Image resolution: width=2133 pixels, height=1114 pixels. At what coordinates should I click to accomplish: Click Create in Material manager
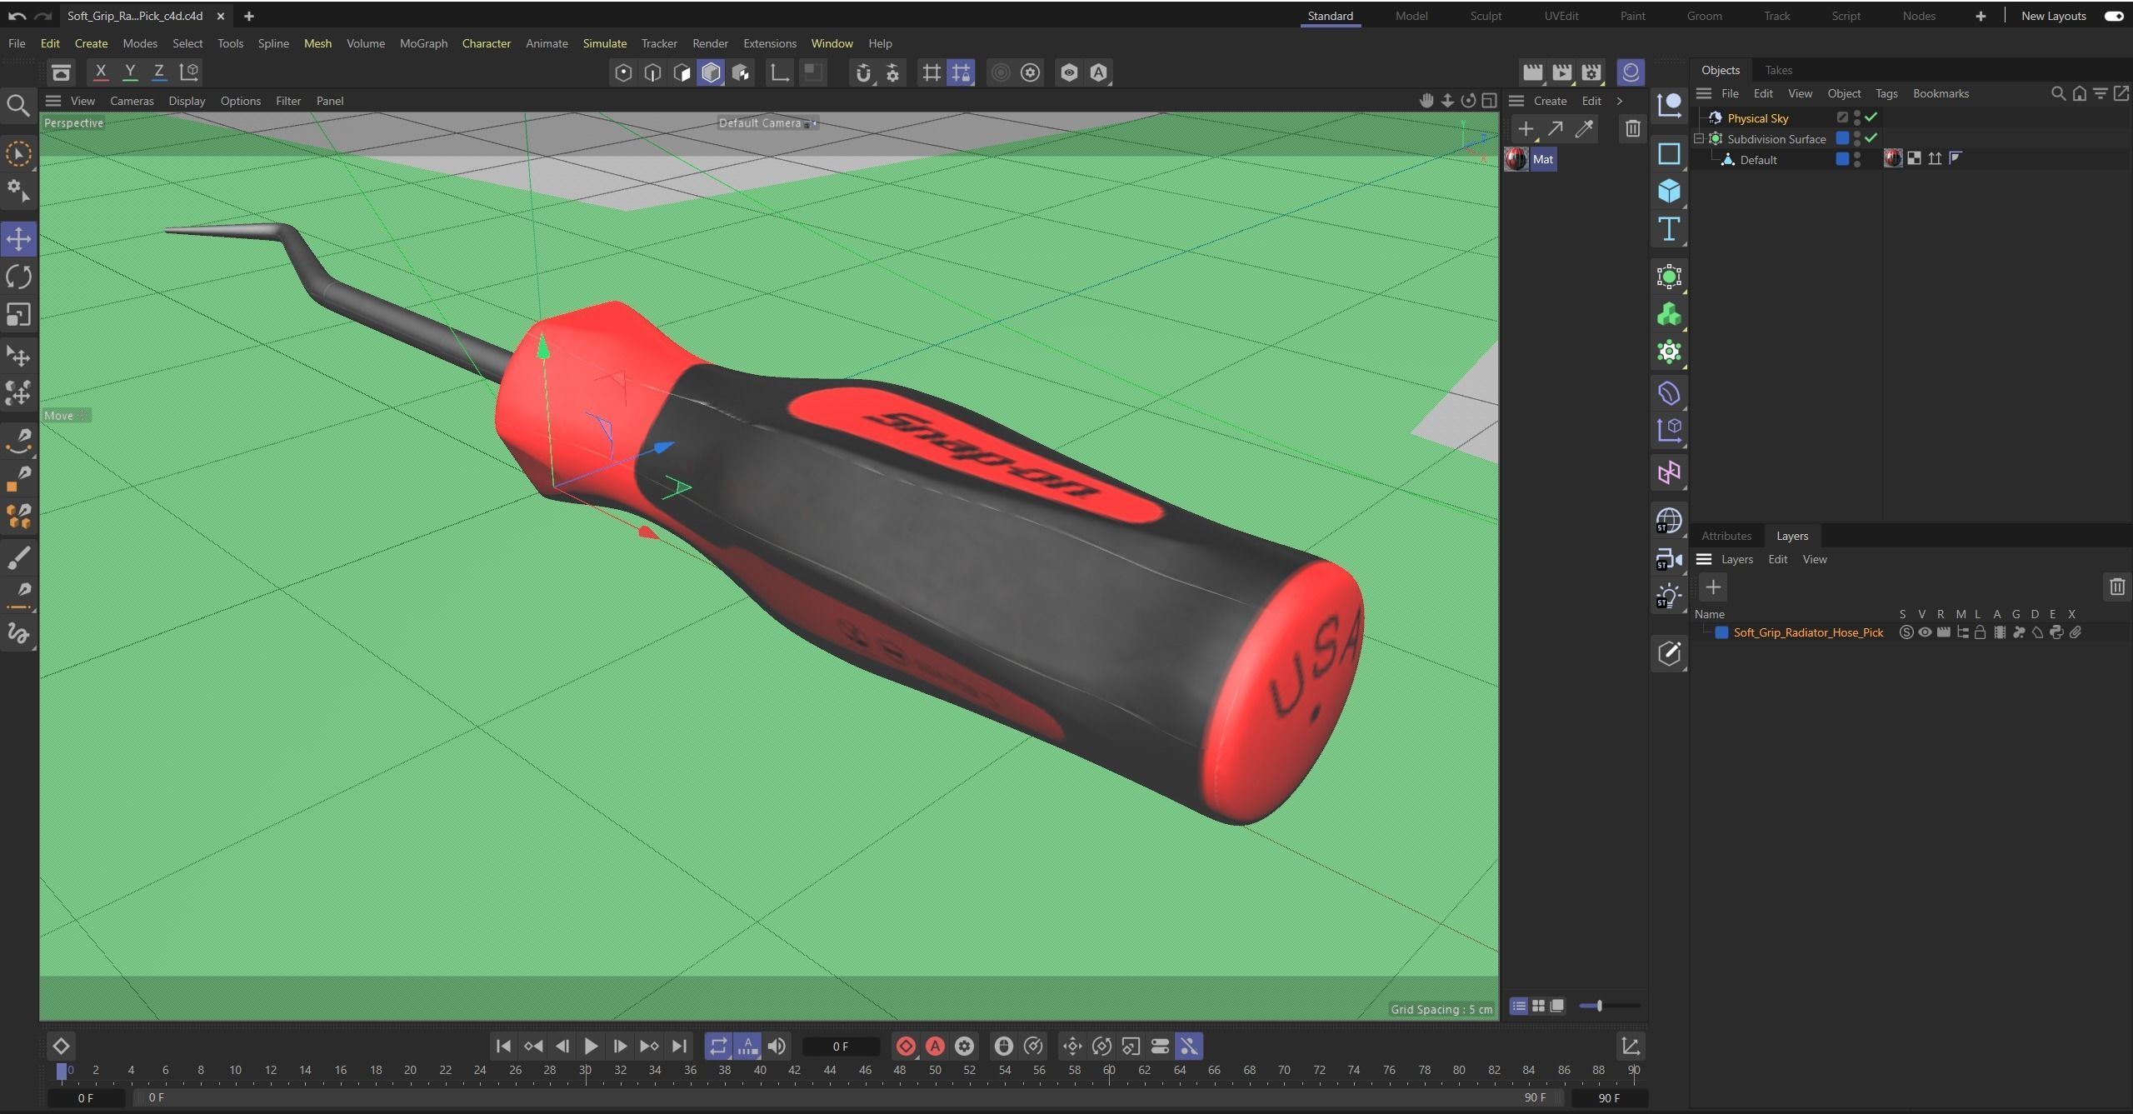1550,101
